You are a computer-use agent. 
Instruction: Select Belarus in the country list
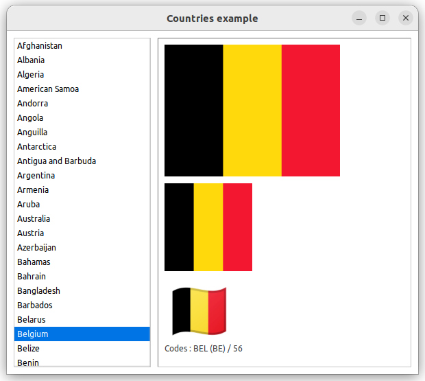coord(32,320)
